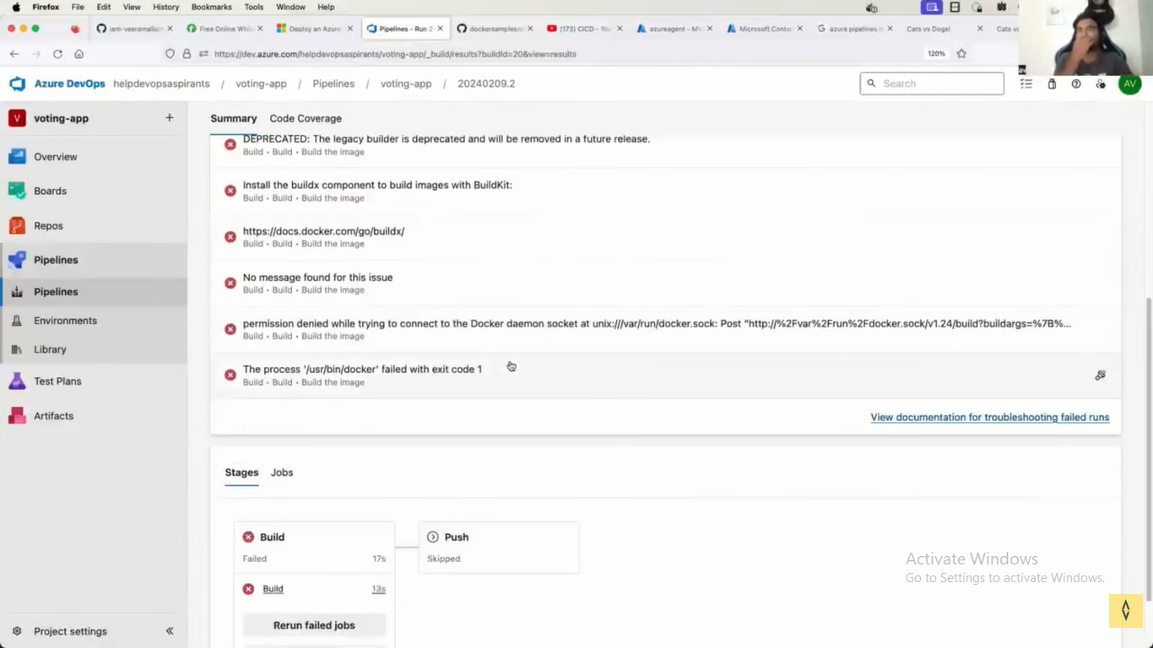Screen dimensions: 1153x648
Task: Collapse the sidebar using double chevron
Action: pos(170,631)
